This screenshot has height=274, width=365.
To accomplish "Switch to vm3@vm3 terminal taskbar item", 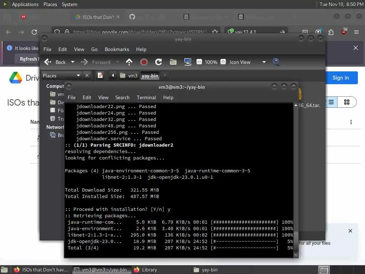I will tap(102, 270).
